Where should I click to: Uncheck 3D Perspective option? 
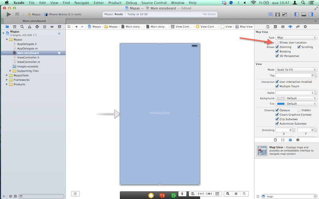click(x=277, y=56)
